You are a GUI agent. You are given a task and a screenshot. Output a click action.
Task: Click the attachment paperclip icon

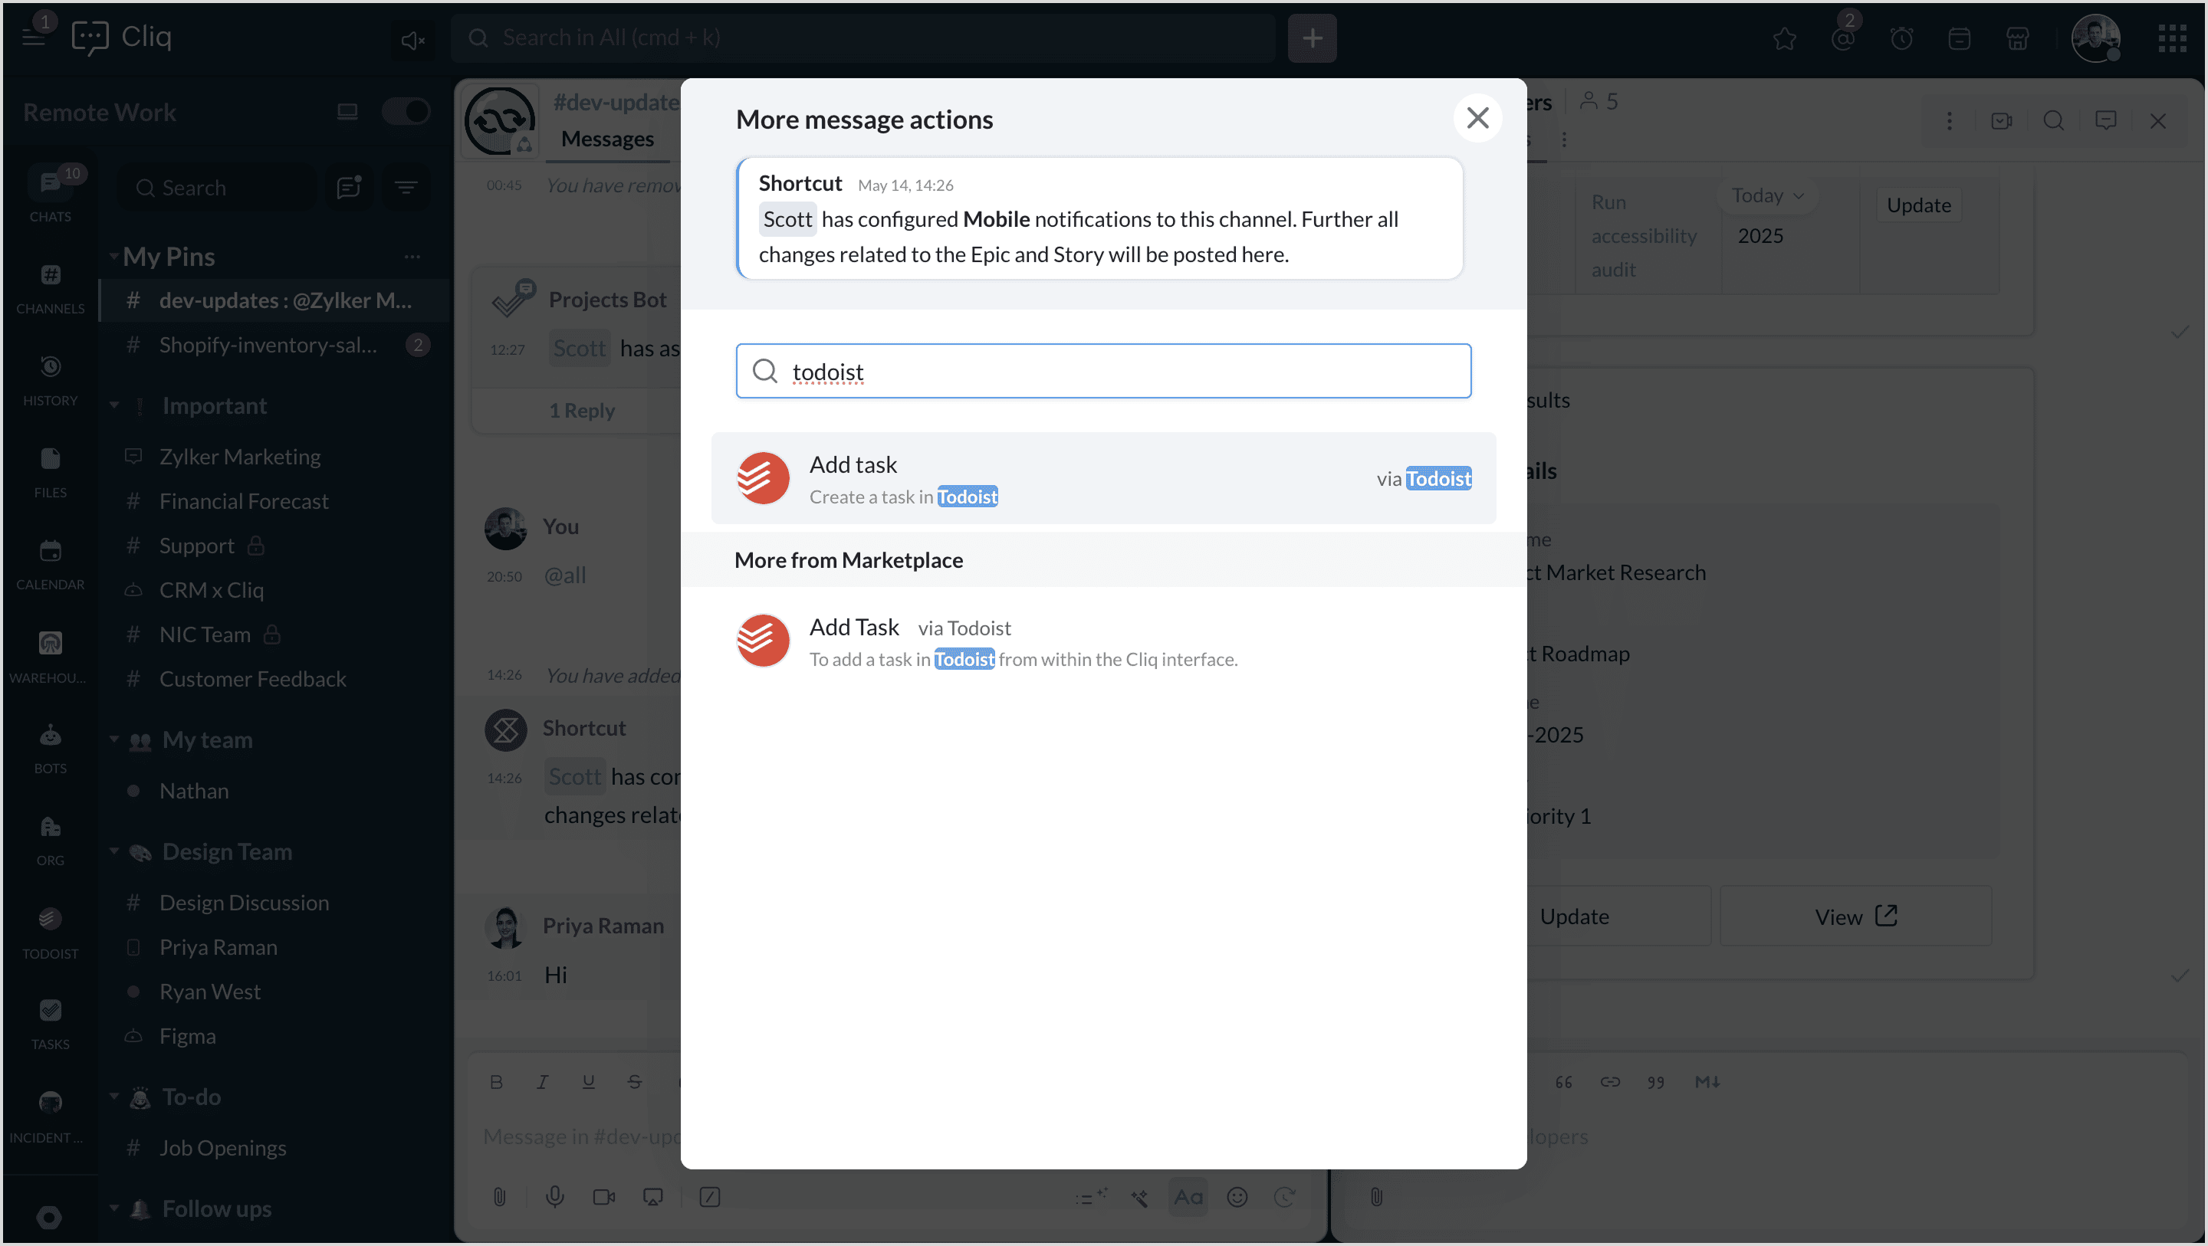[x=500, y=1196]
